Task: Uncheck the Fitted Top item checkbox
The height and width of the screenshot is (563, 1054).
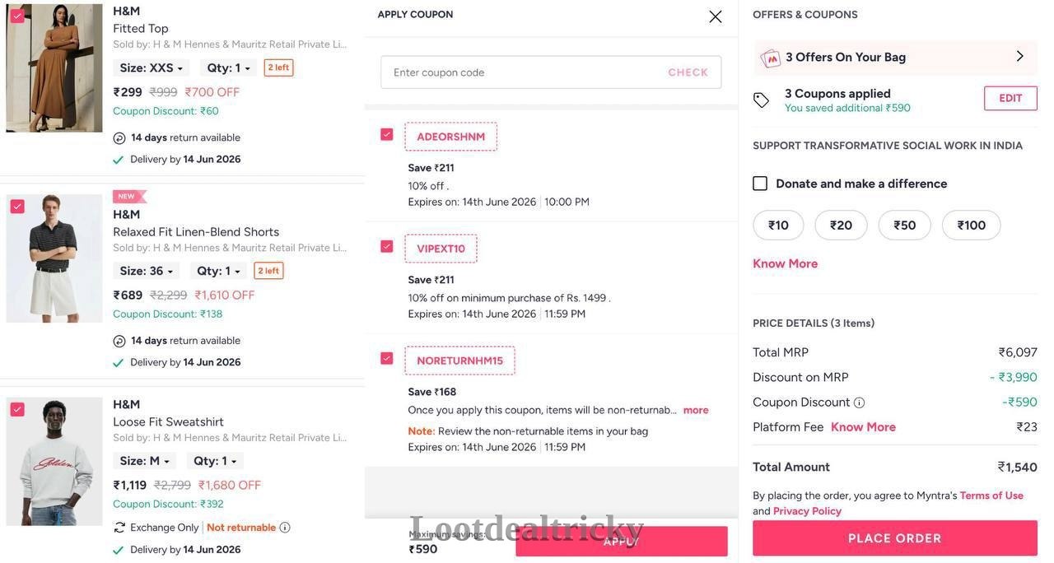Action: [17, 16]
